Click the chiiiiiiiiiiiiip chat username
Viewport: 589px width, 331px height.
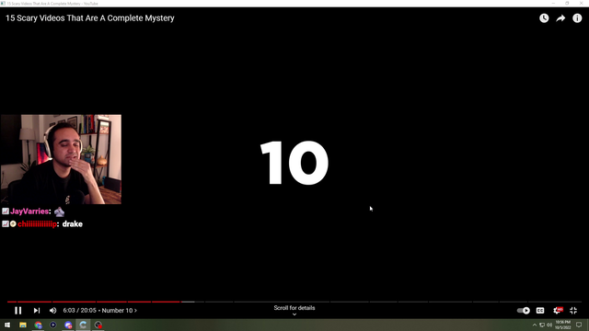coord(37,224)
